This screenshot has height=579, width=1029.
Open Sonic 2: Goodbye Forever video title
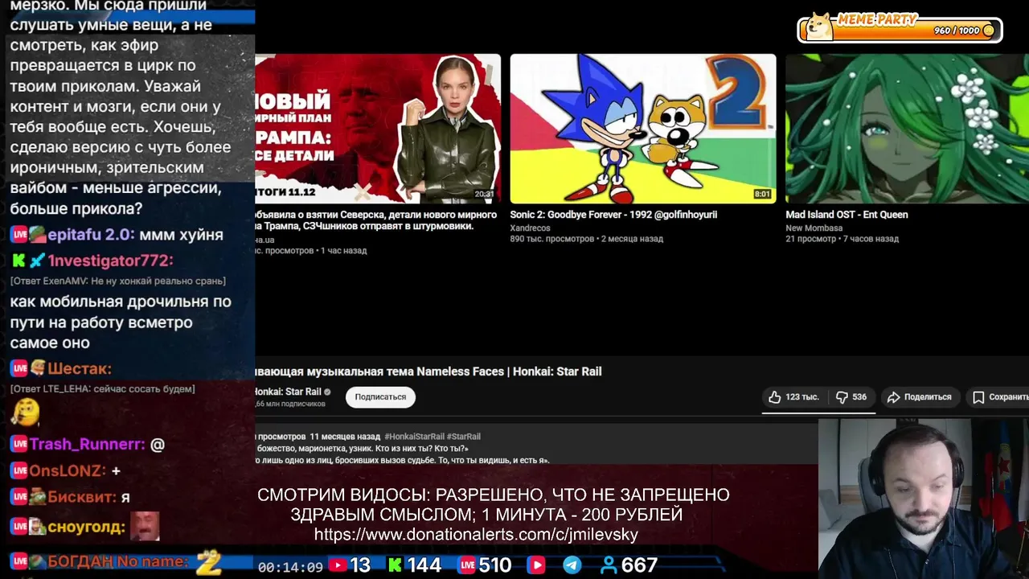(x=613, y=215)
